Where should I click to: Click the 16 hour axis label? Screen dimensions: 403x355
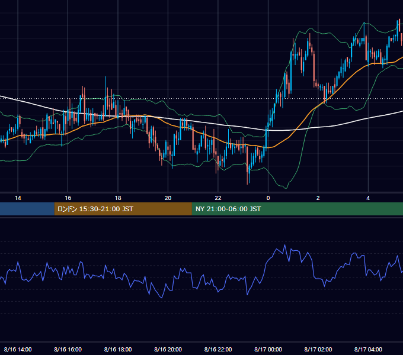68,198
